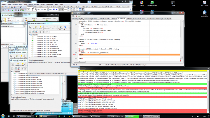Click the green Run arrow in Lazarus toolbar
210x118 pixels.
pos(12,10)
